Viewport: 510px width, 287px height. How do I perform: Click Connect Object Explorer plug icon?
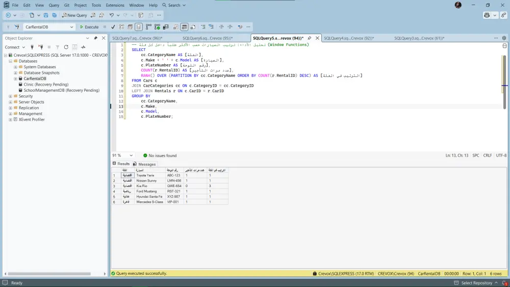[x=32, y=47]
